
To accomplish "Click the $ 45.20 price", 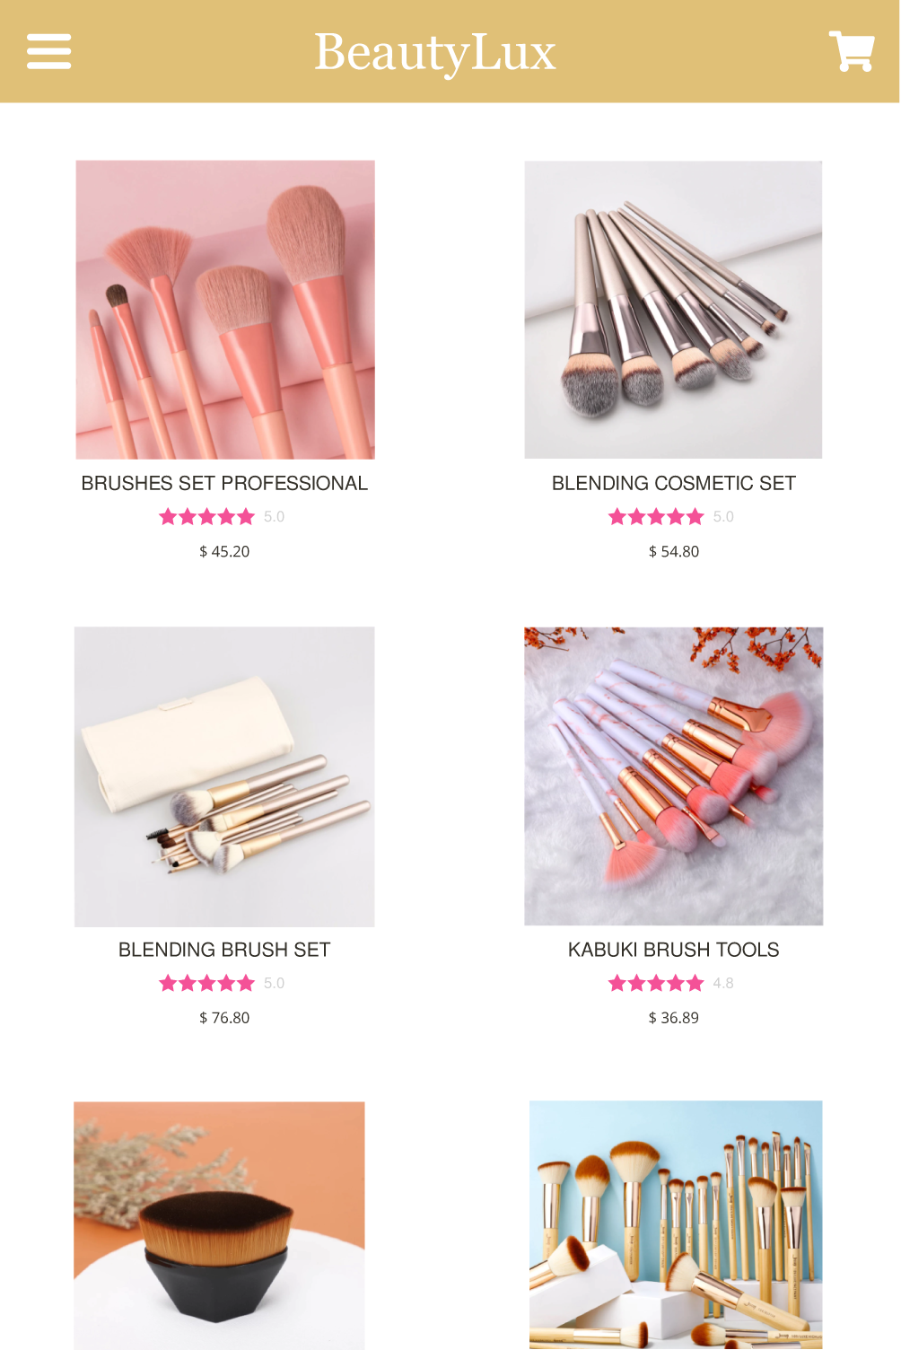I will point(224,551).
